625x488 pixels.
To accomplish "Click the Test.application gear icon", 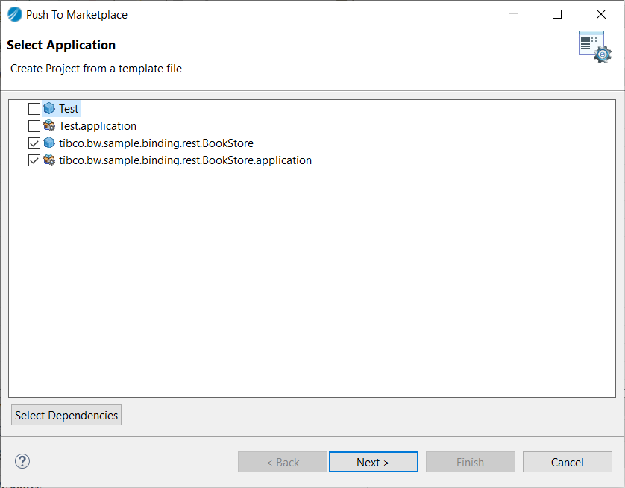I will coord(49,125).
